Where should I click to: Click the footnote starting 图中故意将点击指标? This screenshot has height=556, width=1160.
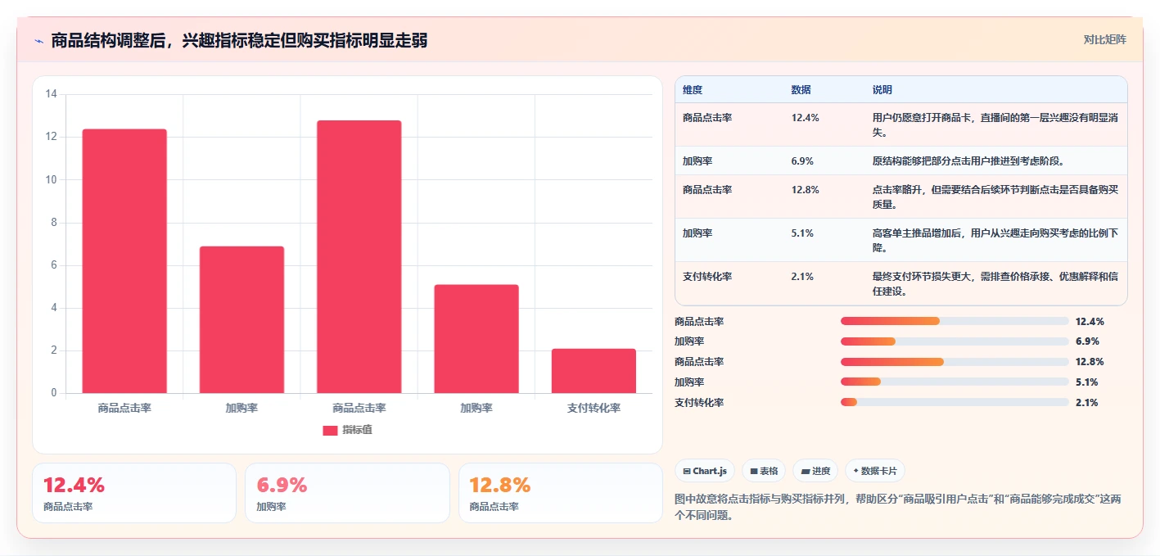897,507
